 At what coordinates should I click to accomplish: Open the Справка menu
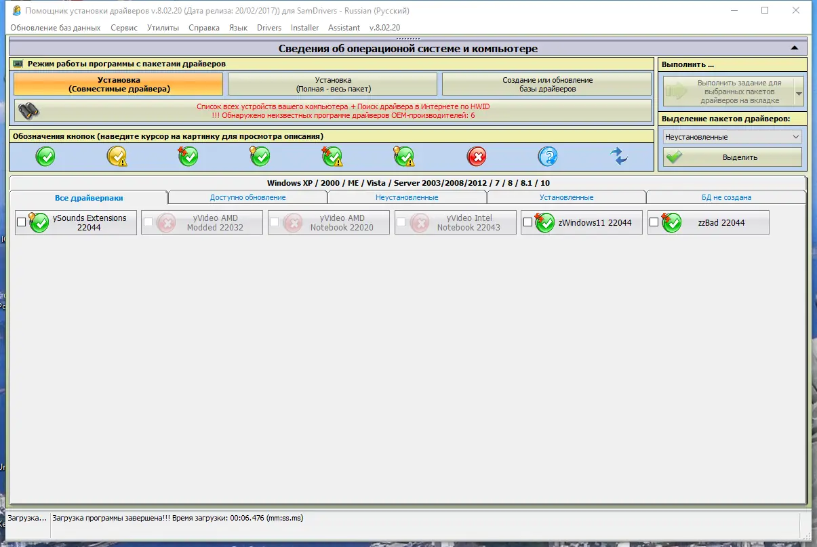tap(204, 28)
